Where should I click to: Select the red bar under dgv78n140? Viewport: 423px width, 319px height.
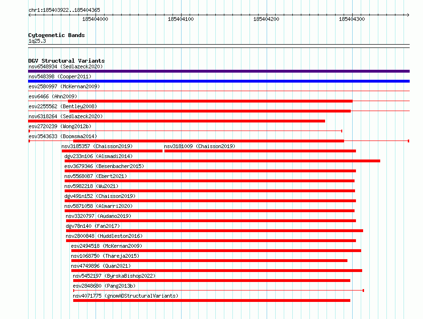(x=214, y=231)
